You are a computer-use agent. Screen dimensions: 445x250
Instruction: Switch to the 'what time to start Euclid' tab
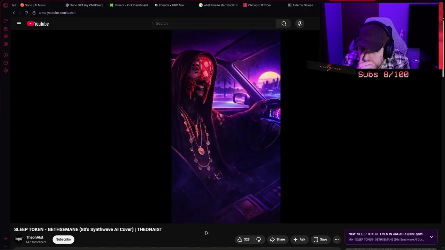coord(218,5)
